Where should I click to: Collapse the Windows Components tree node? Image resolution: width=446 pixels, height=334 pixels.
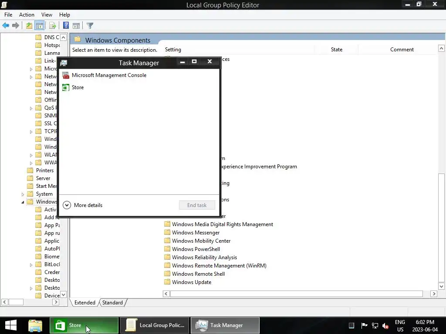tap(23, 202)
